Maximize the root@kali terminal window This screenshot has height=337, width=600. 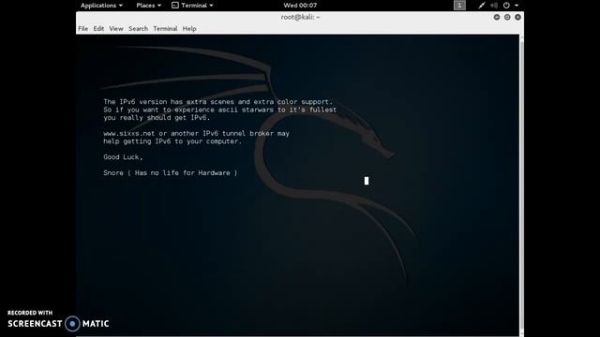(x=507, y=17)
